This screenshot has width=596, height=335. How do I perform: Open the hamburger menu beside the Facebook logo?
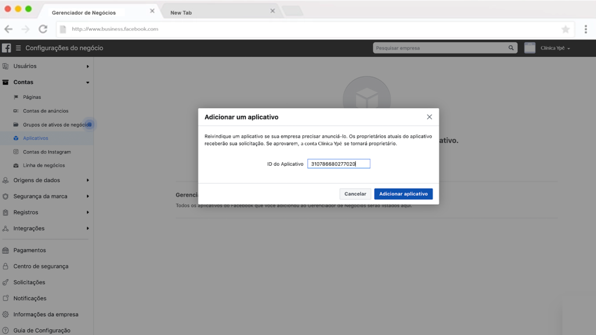pos(18,48)
